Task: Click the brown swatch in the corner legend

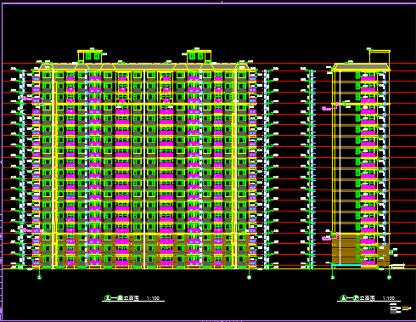Action: pos(407,308)
